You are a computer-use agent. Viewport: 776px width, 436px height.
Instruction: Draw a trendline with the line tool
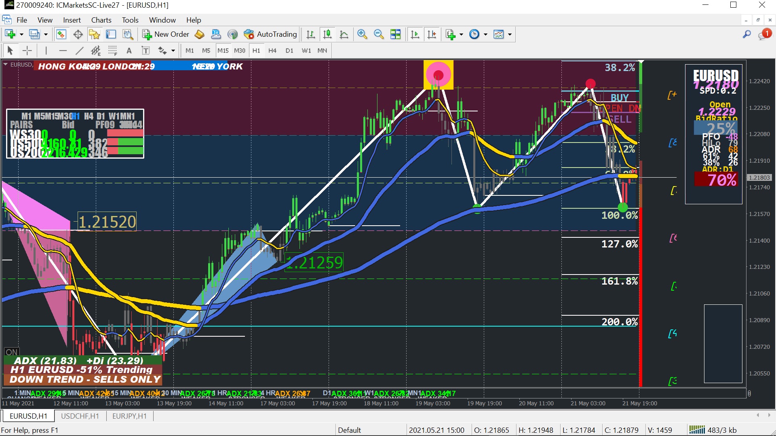(79, 50)
